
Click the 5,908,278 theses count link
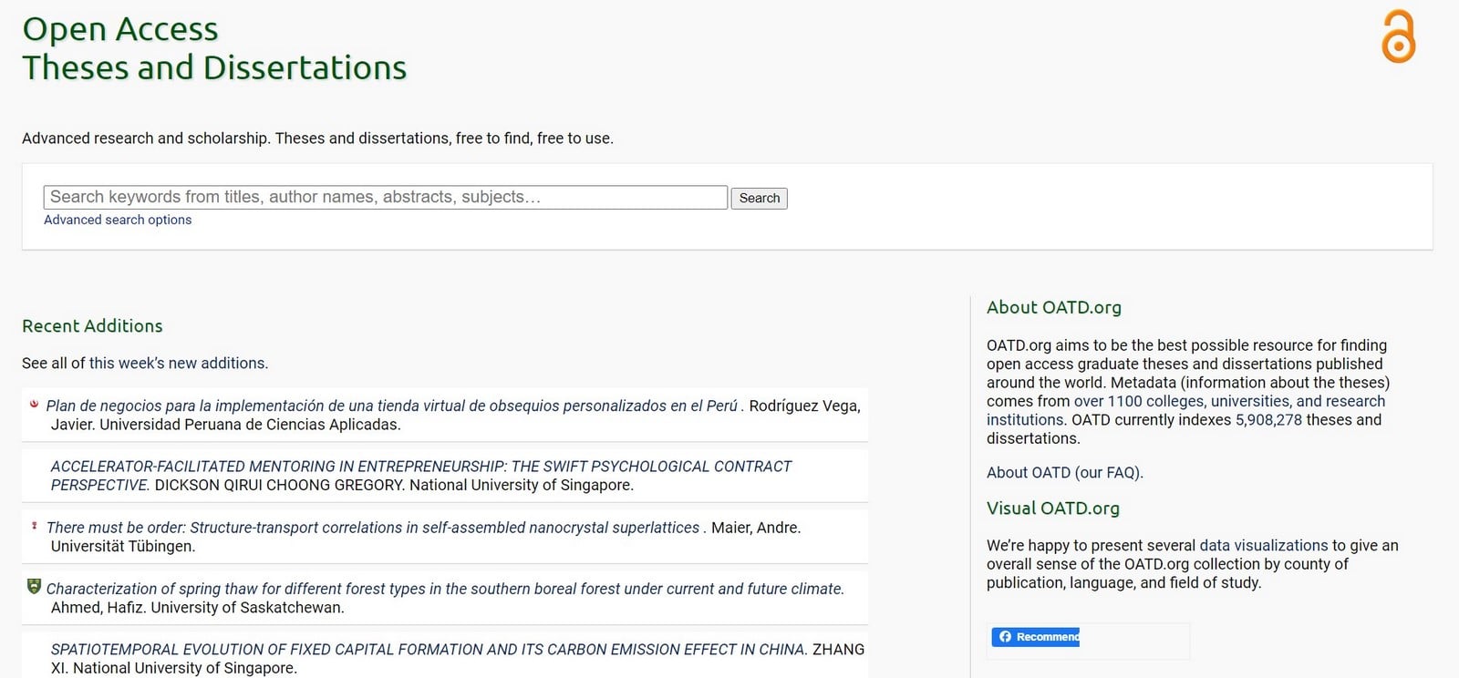[1268, 419]
